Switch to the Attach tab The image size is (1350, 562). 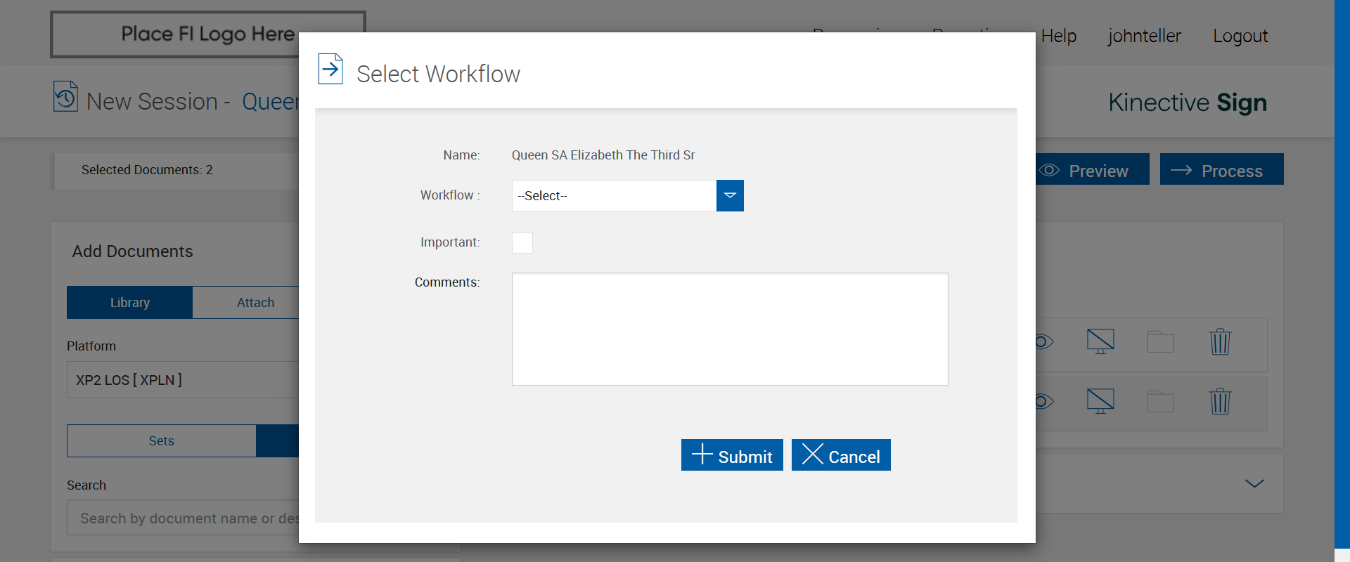pos(255,303)
